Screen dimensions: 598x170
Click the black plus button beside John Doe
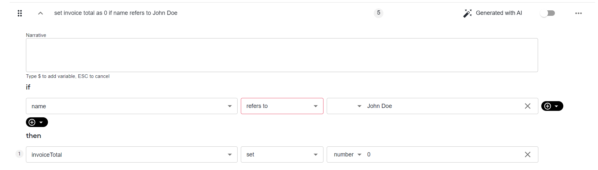point(552,106)
